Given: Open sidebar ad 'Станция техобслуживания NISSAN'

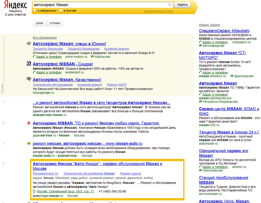Looking at the screenshot, I should tap(223, 180).
